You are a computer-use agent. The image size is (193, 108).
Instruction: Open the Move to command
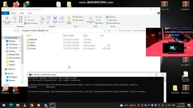click(x=42, y=20)
